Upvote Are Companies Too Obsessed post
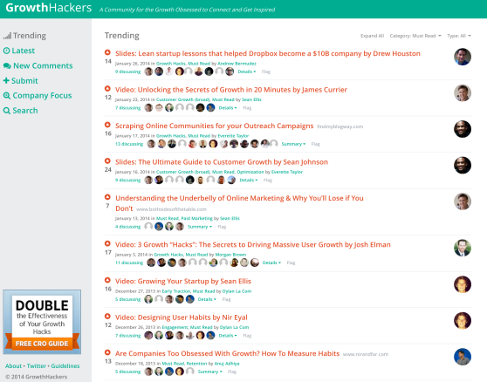 tap(107, 352)
